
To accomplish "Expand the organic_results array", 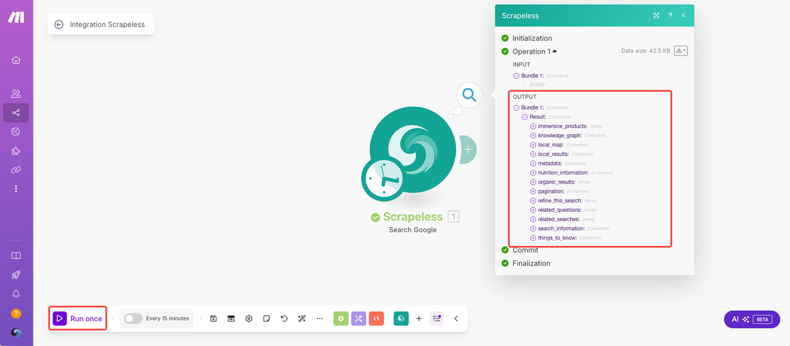I will point(533,182).
